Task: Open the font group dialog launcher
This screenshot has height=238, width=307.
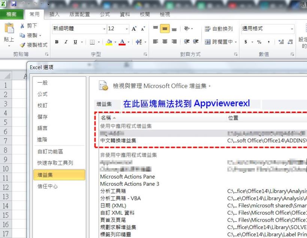Action: [x=145, y=54]
